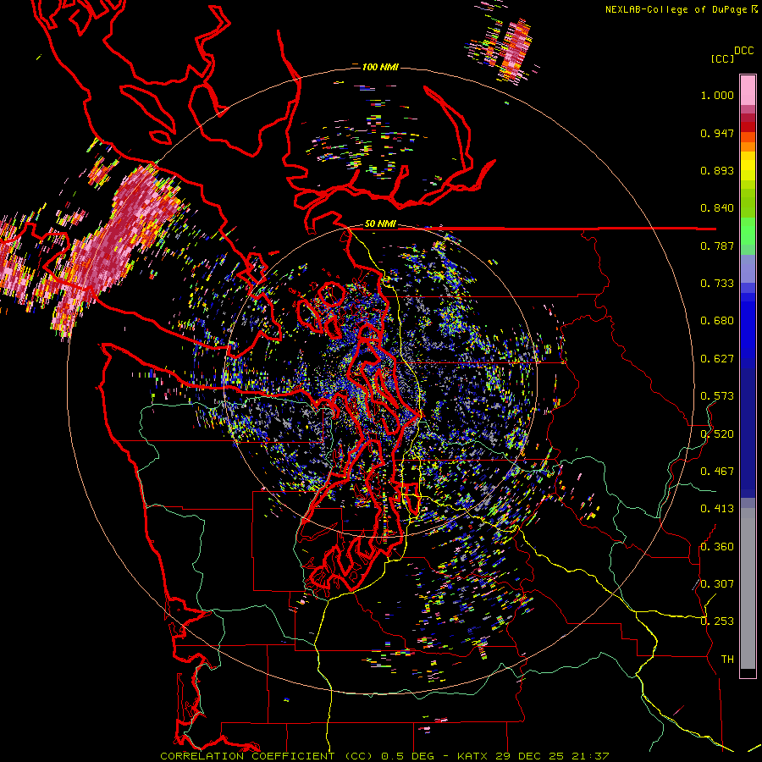
Task: Click the 0.467 color scale value
Action: pos(717,472)
